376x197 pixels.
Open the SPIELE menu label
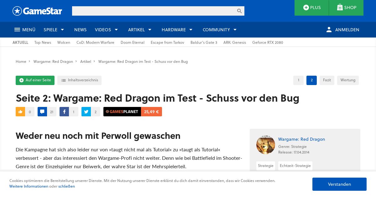[x=50, y=30]
